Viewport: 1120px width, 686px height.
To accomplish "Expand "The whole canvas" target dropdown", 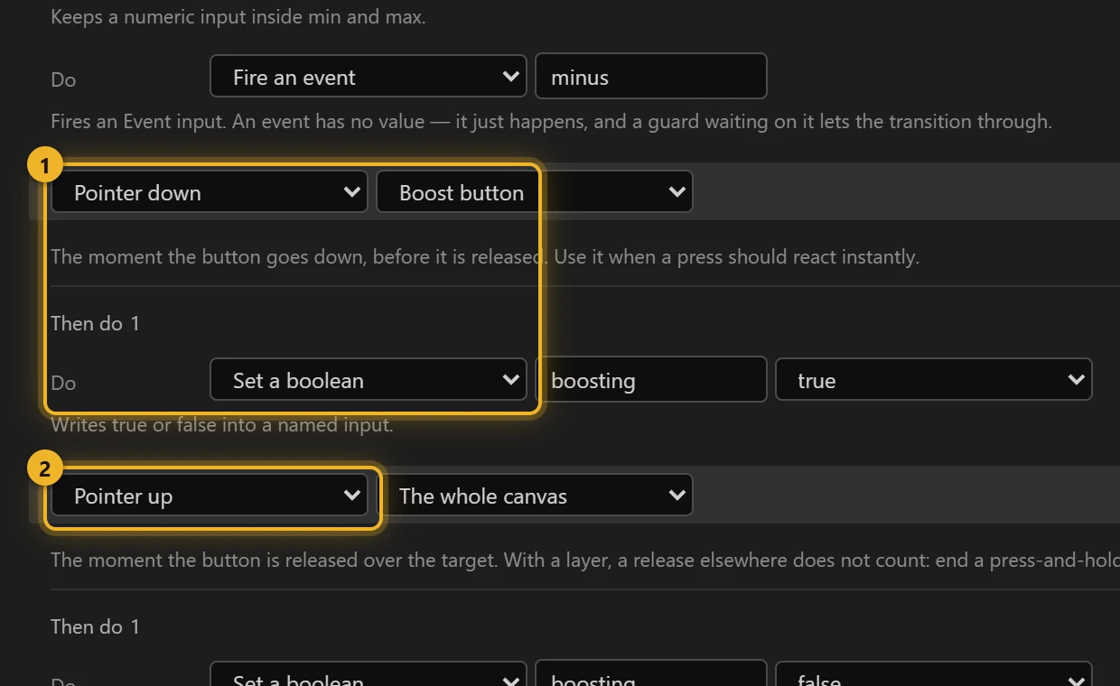I will click(535, 496).
